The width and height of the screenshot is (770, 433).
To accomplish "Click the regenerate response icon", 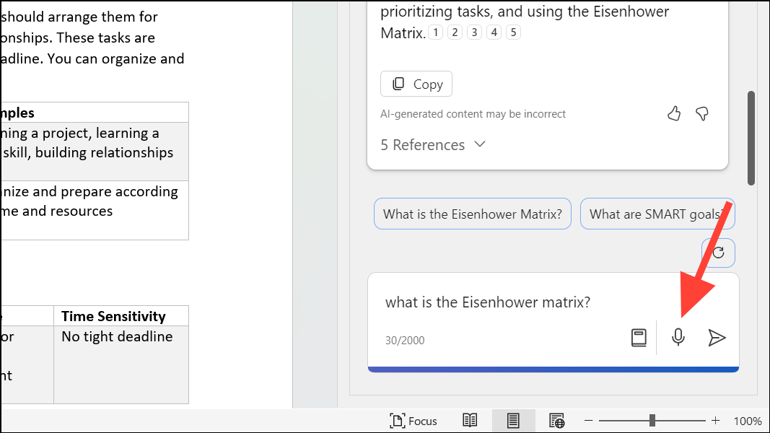I will tap(718, 253).
